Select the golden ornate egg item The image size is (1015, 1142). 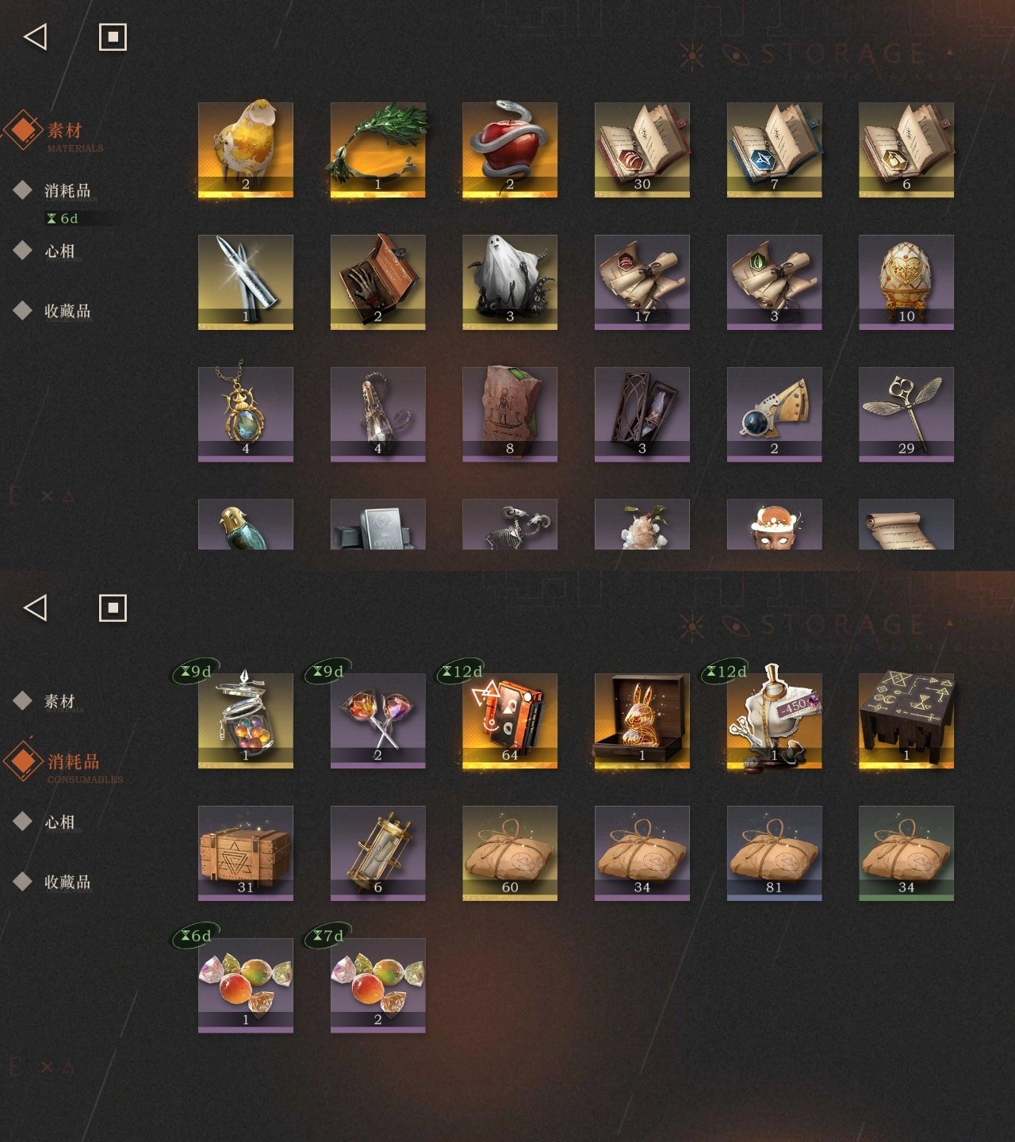pos(906,282)
